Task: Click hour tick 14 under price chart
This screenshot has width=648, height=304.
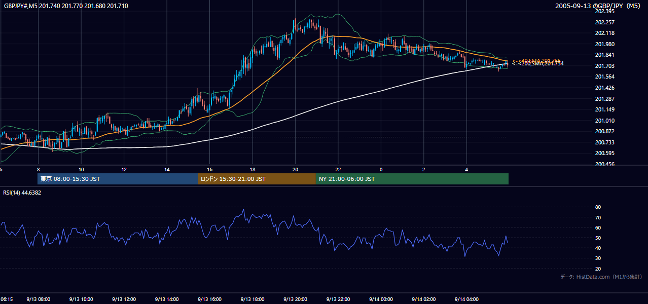Action: 167,169
